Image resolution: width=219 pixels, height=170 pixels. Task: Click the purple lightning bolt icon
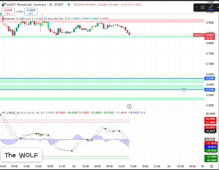click(x=129, y=106)
